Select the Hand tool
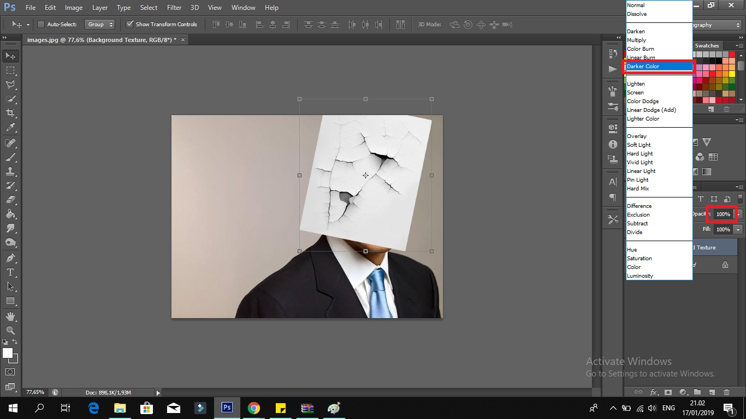The image size is (746, 419). pos(10,316)
